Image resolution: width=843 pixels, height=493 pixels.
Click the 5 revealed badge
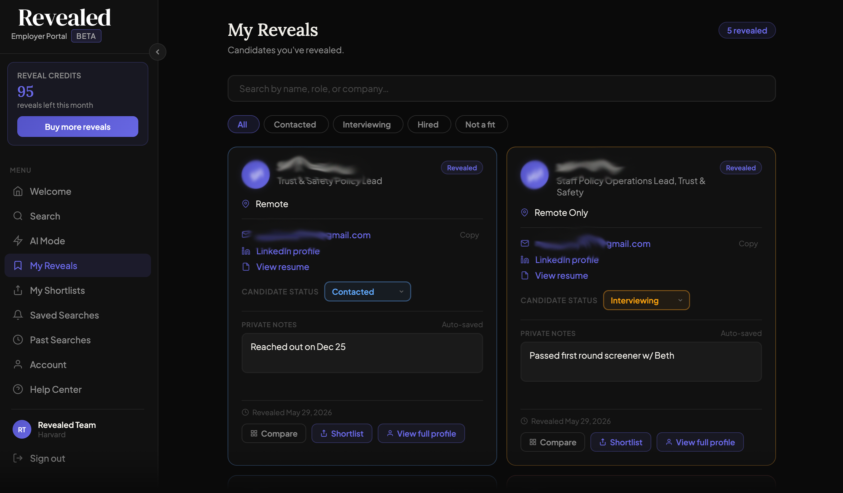747,30
